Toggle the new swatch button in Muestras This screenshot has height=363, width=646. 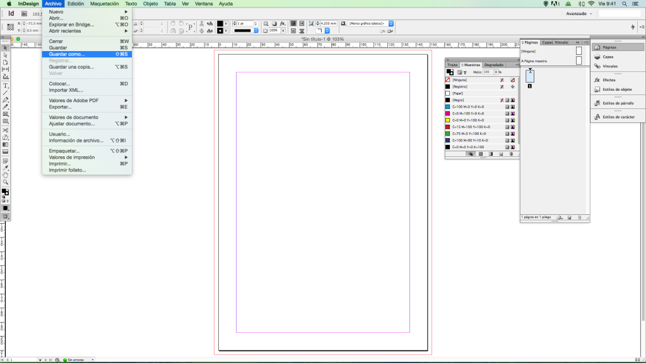pos(500,154)
